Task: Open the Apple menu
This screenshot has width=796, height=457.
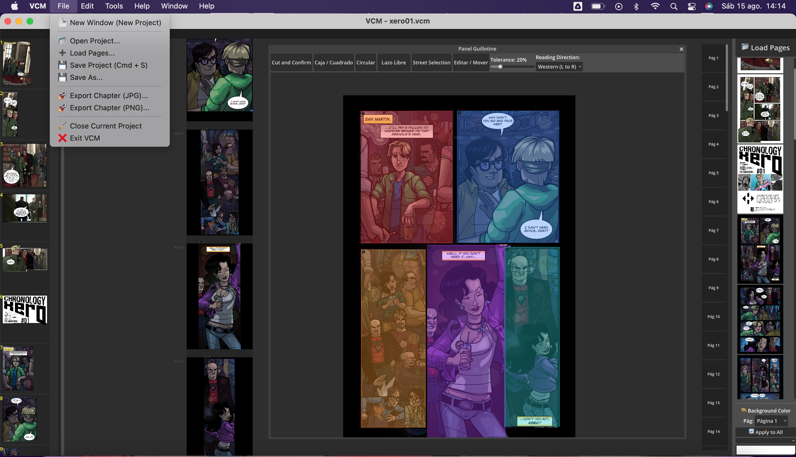Action: click(x=14, y=6)
